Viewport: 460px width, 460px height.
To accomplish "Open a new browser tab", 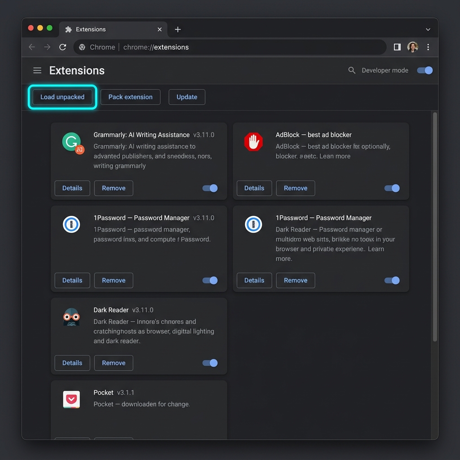I will click(x=177, y=29).
